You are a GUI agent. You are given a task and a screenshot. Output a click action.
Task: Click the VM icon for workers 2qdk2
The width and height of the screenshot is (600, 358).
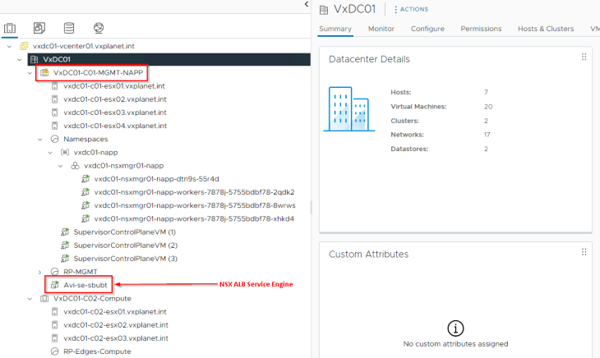pyautogui.click(x=85, y=192)
